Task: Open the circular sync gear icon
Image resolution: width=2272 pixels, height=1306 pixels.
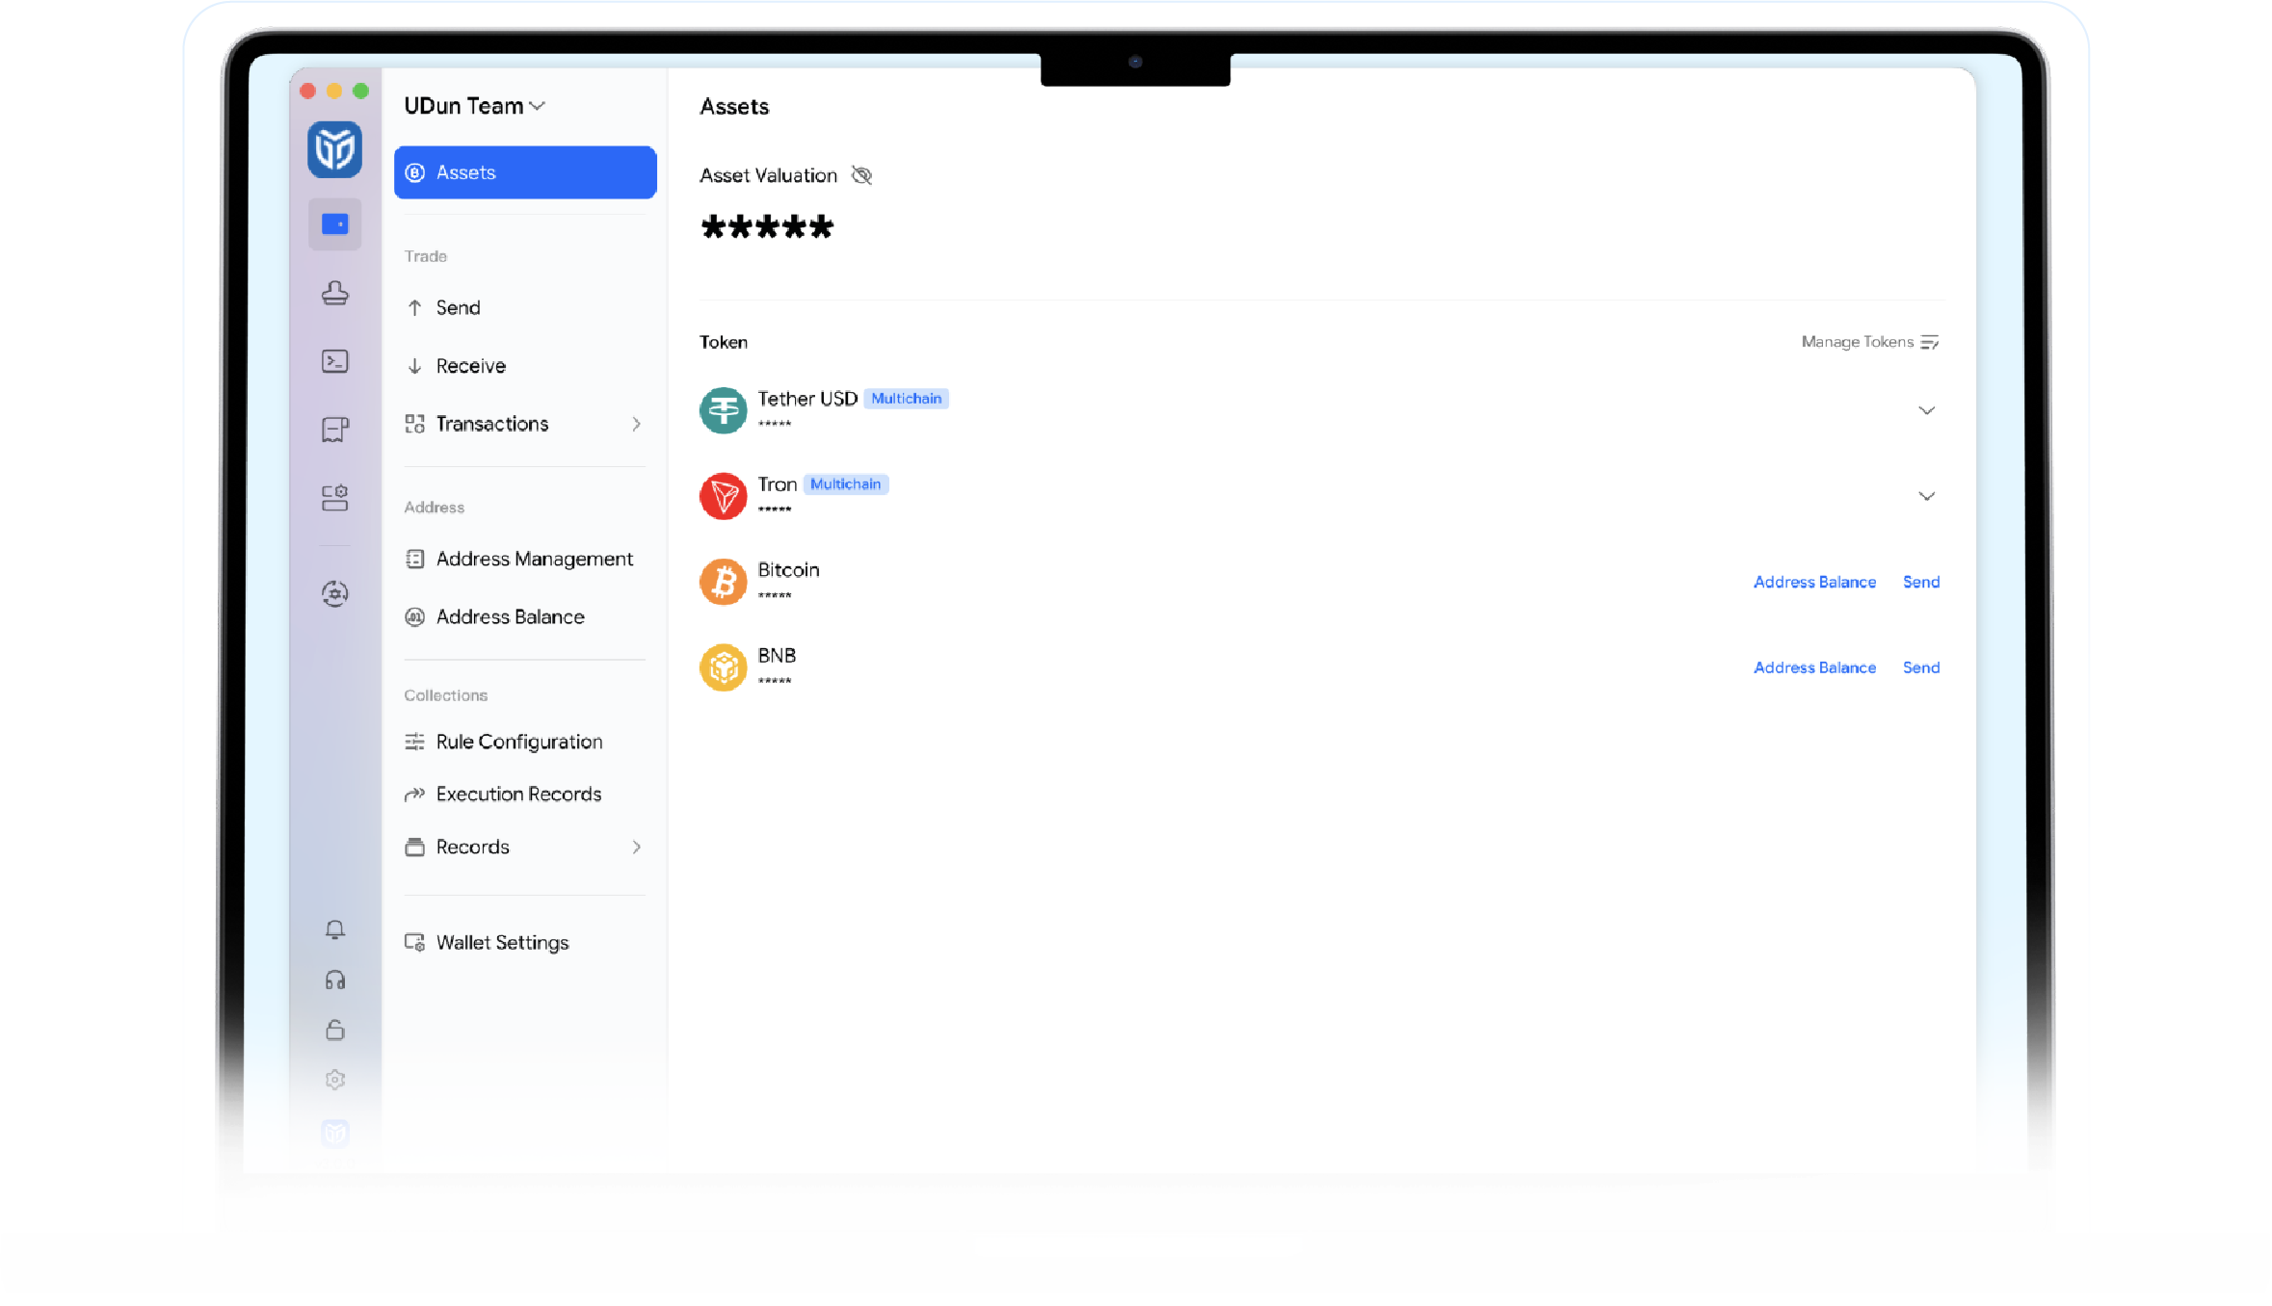Action: coord(334,593)
